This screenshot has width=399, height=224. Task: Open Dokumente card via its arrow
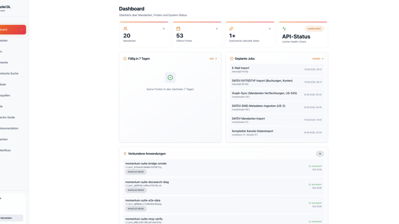coord(269,29)
